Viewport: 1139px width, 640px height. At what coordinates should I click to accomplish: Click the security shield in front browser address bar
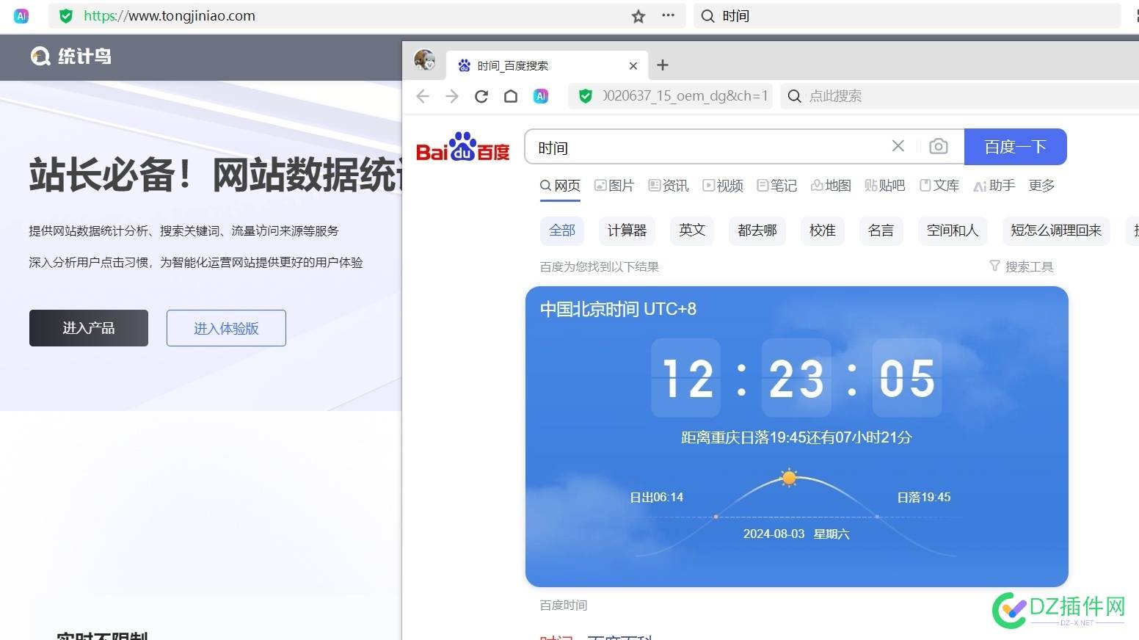click(x=586, y=96)
